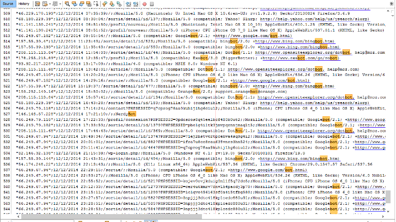Jump to the Last Edit location icon
396x222 pixels.
pos(38,4)
